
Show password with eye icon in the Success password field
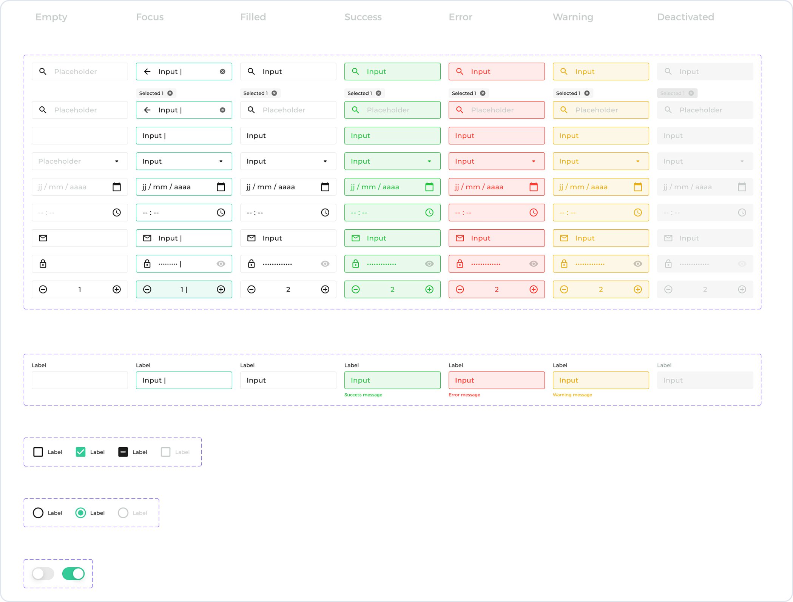click(x=429, y=264)
